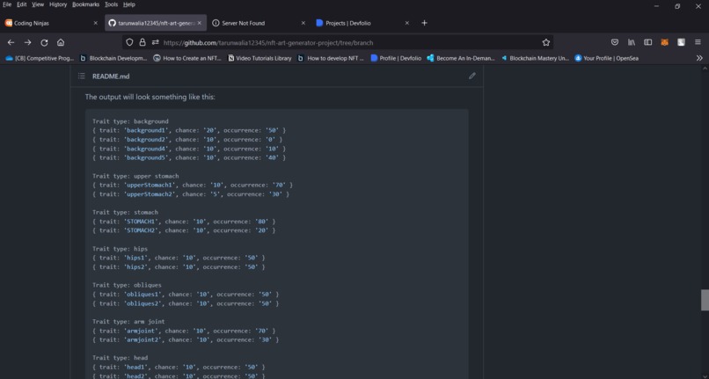
Task: Click the 'obliques1' trait row
Action: tap(186, 294)
